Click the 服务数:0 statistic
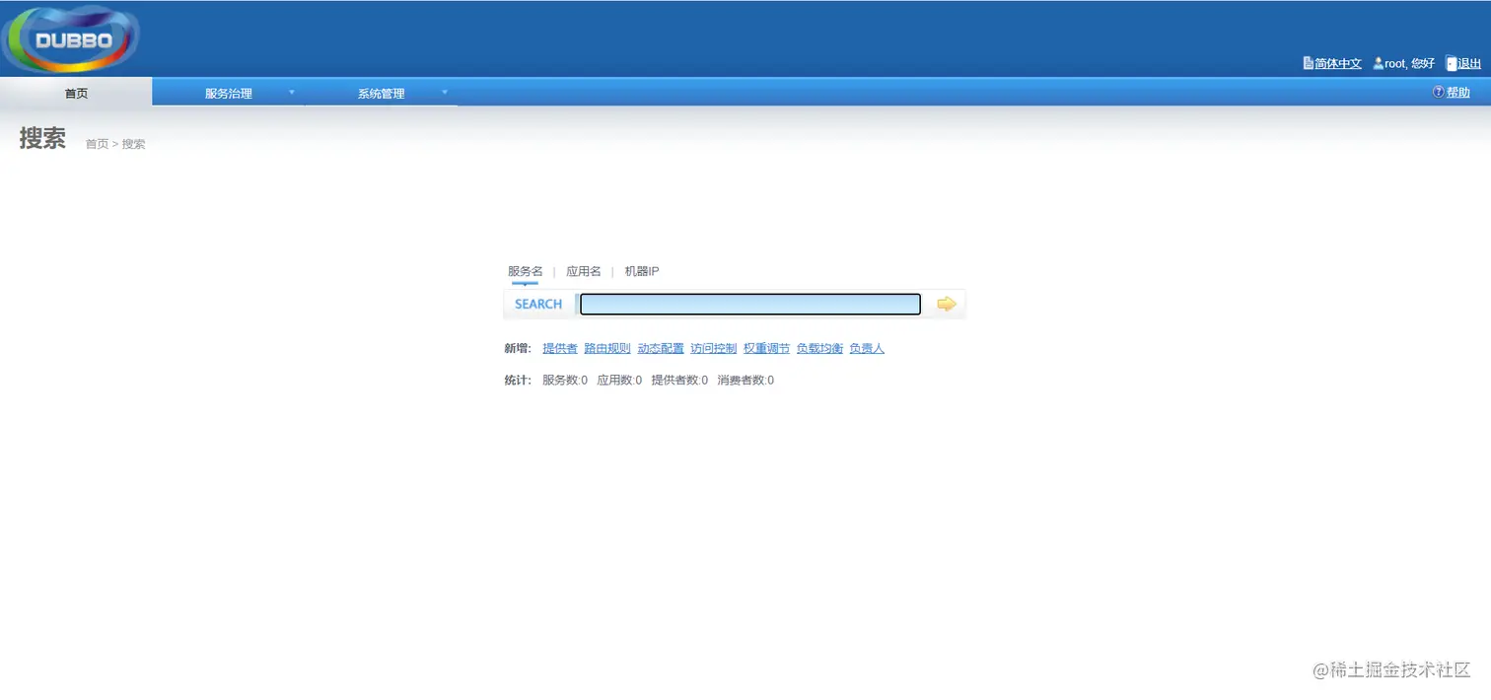1491x700 pixels. [x=565, y=380]
